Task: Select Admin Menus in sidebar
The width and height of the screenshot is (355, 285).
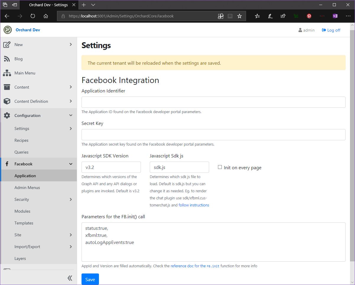Action: pyautogui.click(x=27, y=188)
